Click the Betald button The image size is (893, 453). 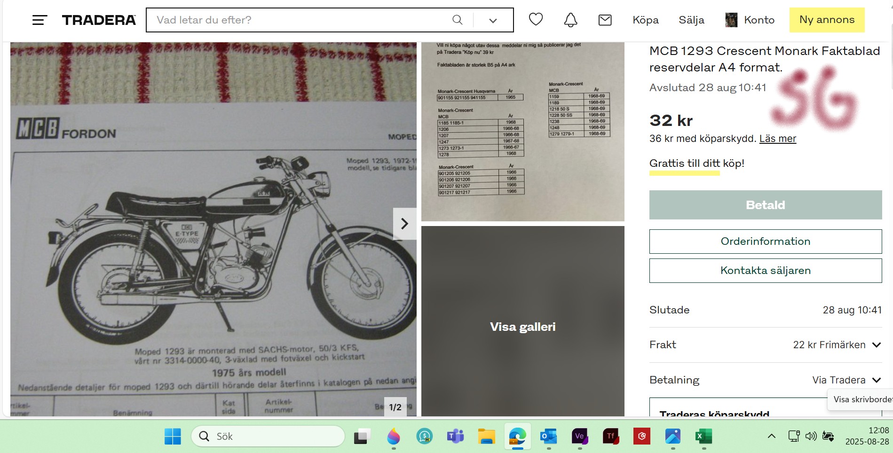tap(765, 205)
